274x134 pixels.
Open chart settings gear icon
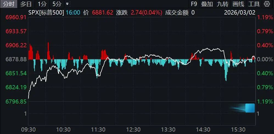pyautogui.click(x=267, y=4)
